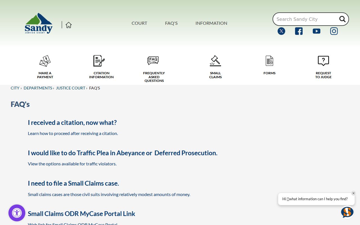
Task: Open Traffic Plea in Abeyance question
Action: point(123,153)
